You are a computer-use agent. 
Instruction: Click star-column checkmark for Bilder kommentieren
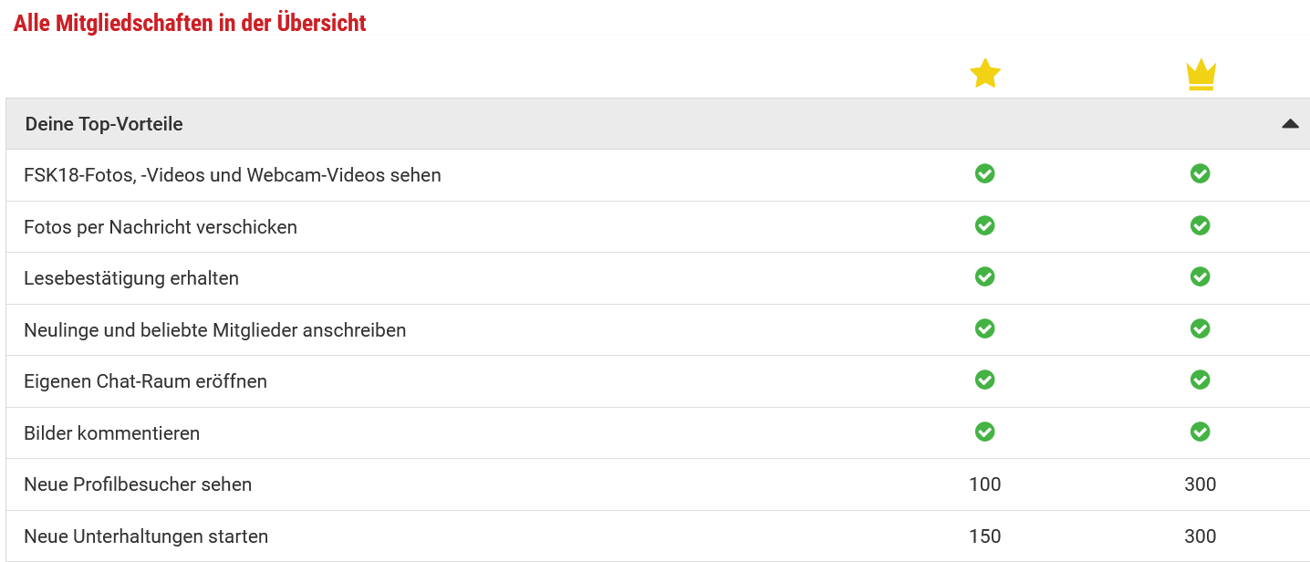985,432
